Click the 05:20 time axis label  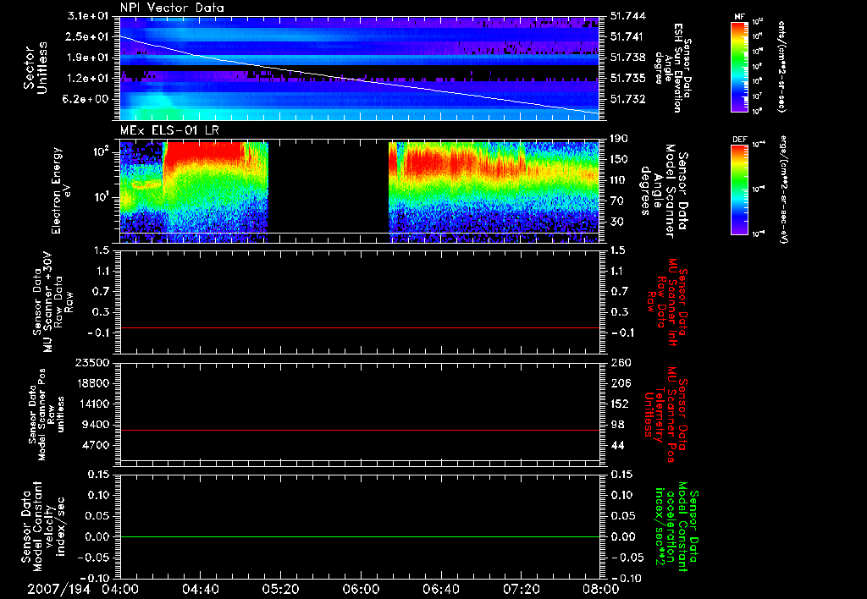tap(281, 590)
